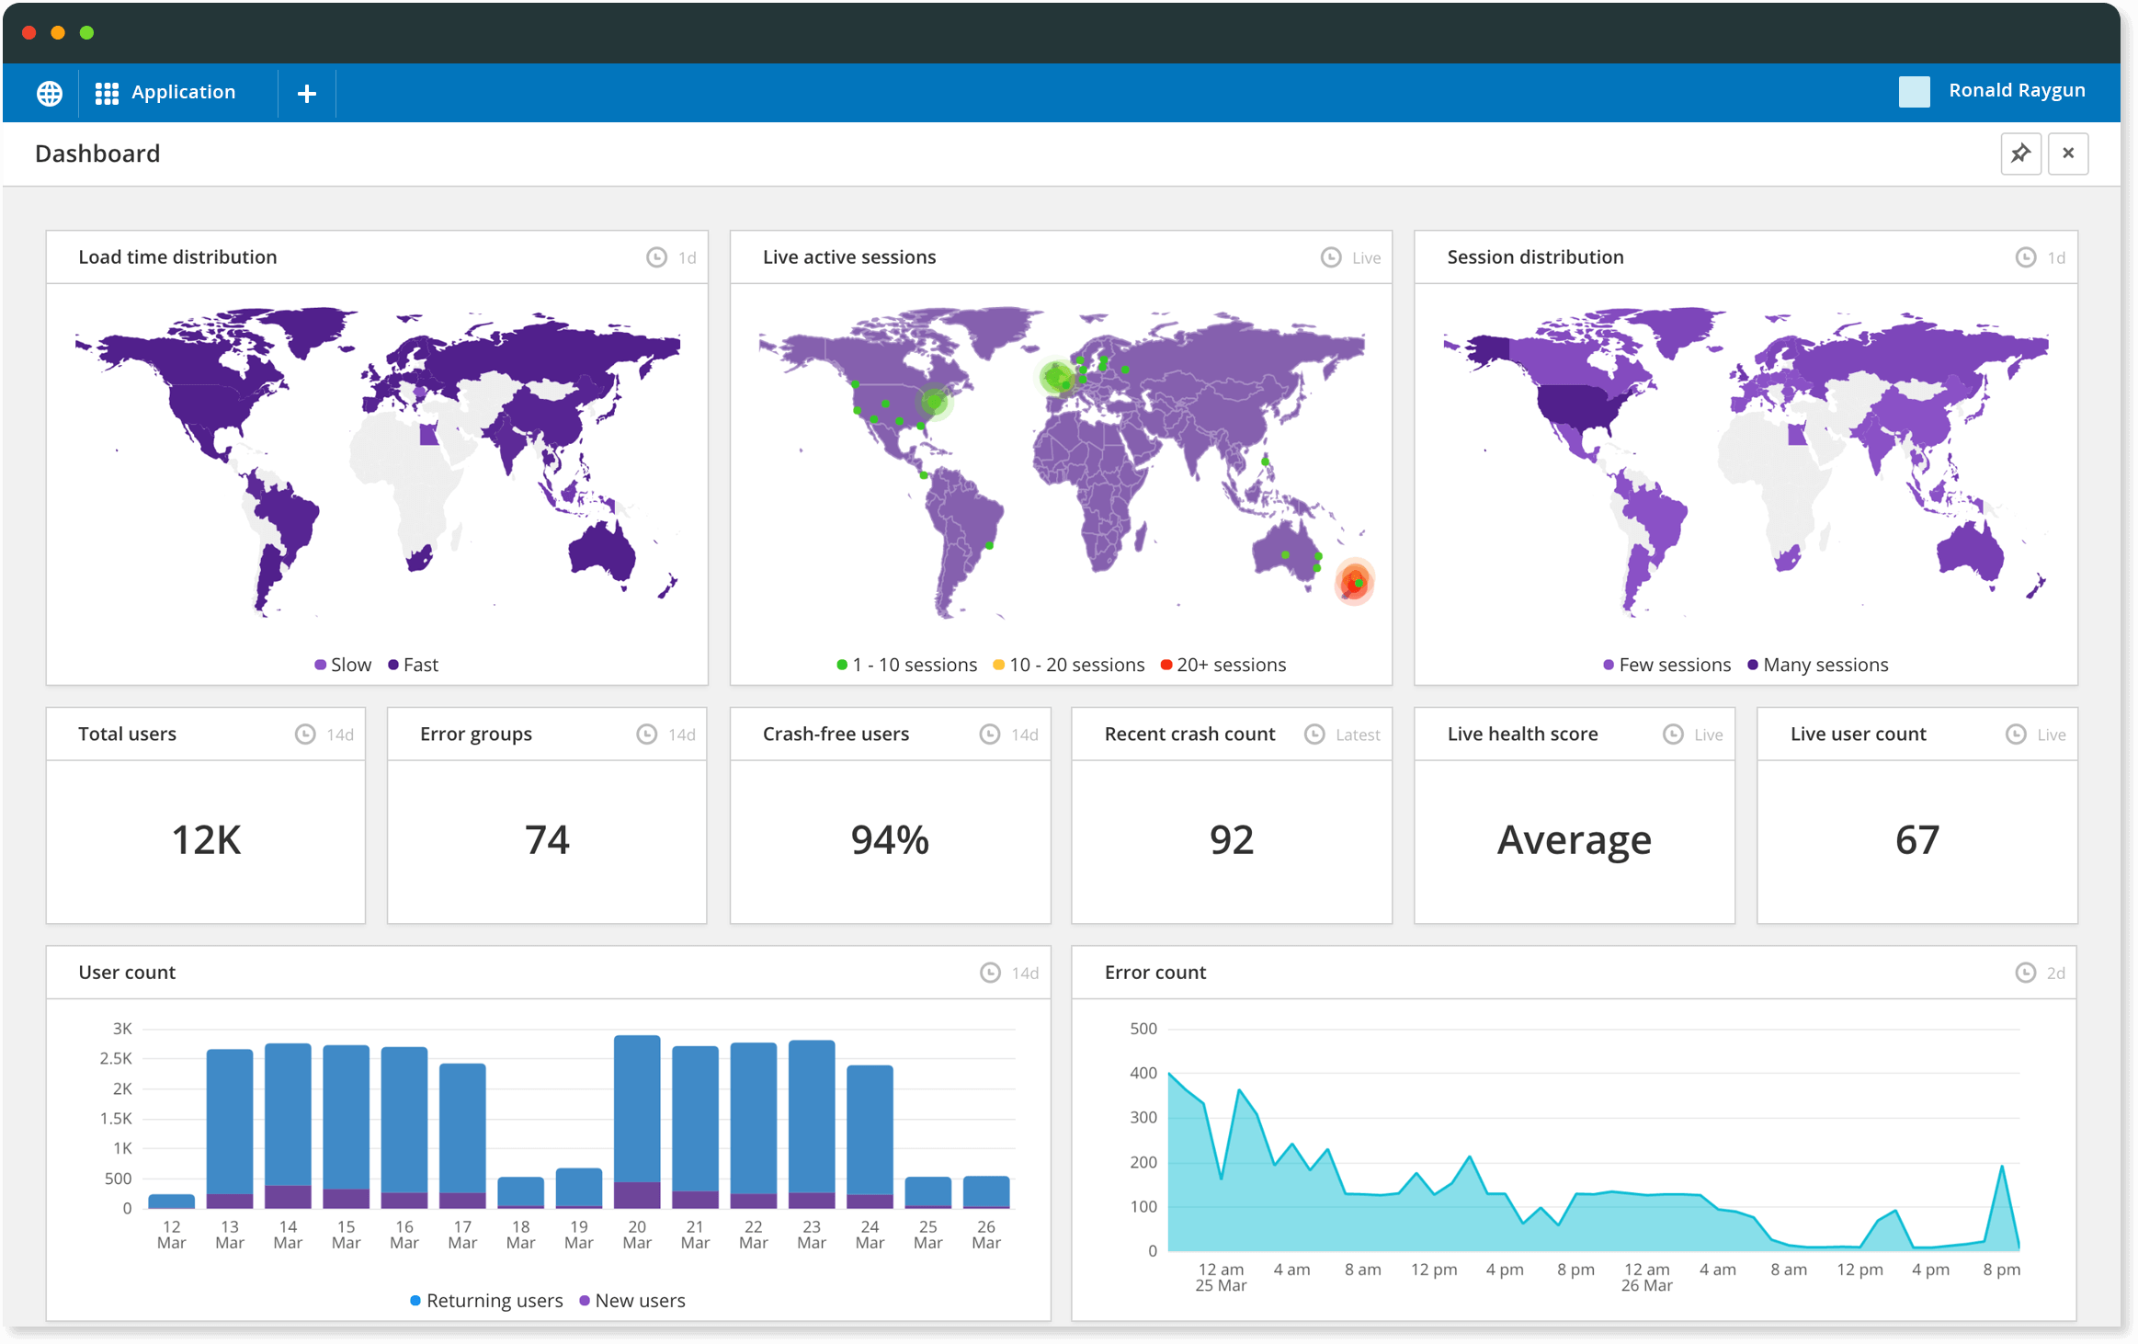Click the Ronald Raygun avatar
Image resolution: width=2138 pixels, height=1344 pixels.
(x=1916, y=91)
